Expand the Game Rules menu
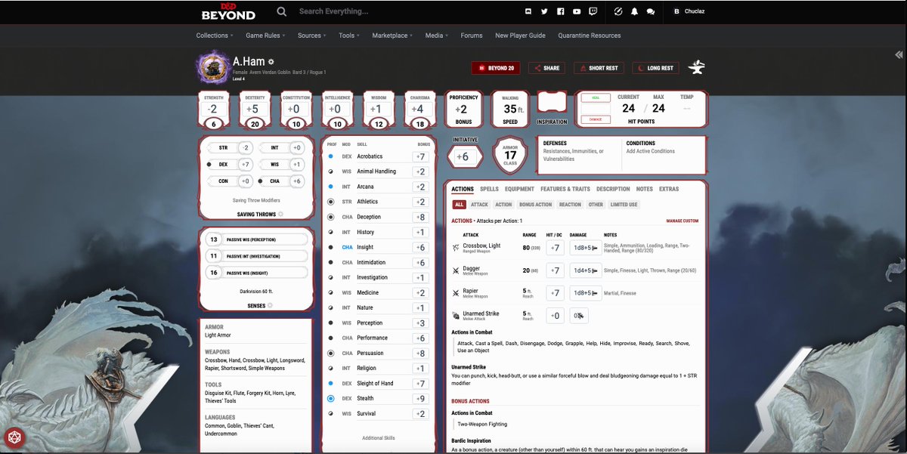 click(266, 36)
